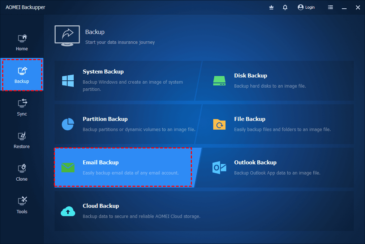Click the green Disk Backup drive icon

click(219, 81)
